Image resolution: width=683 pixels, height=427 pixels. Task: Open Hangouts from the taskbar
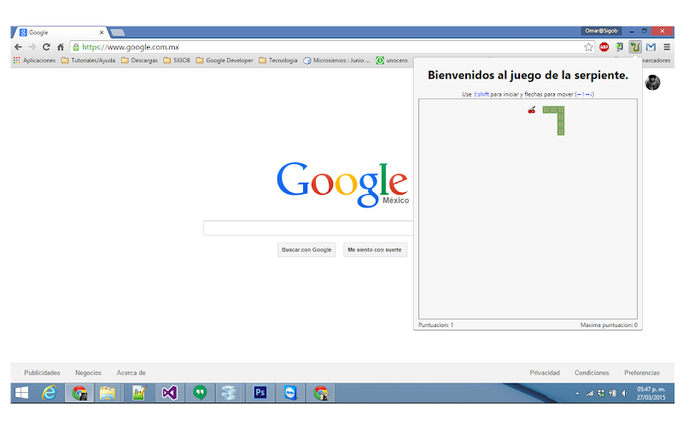click(200, 393)
